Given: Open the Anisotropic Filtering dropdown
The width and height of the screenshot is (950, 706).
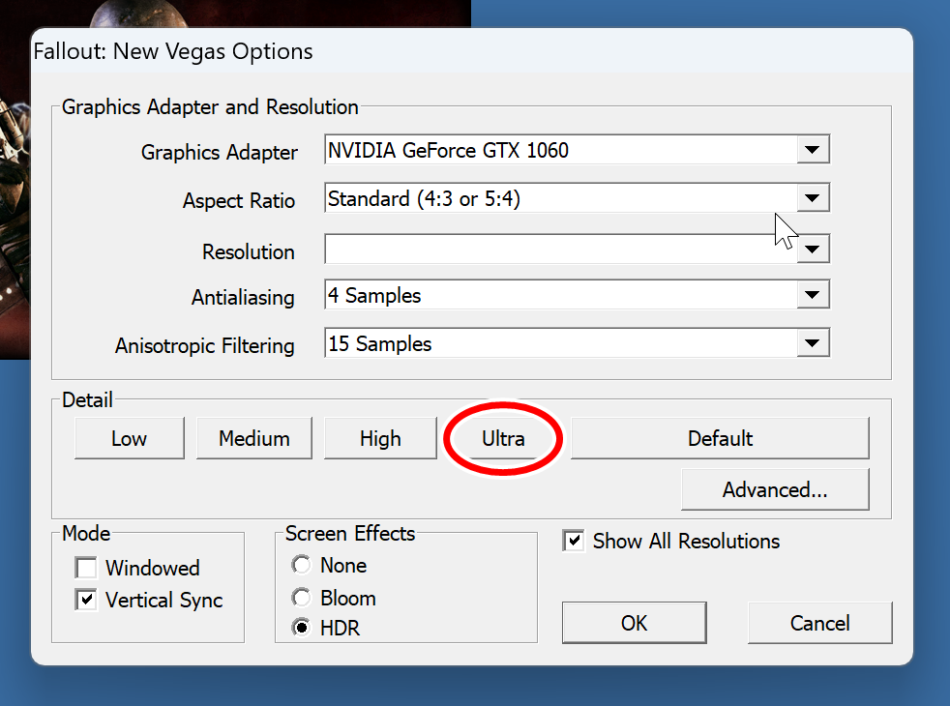Looking at the screenshot, I should pos(812,343).
